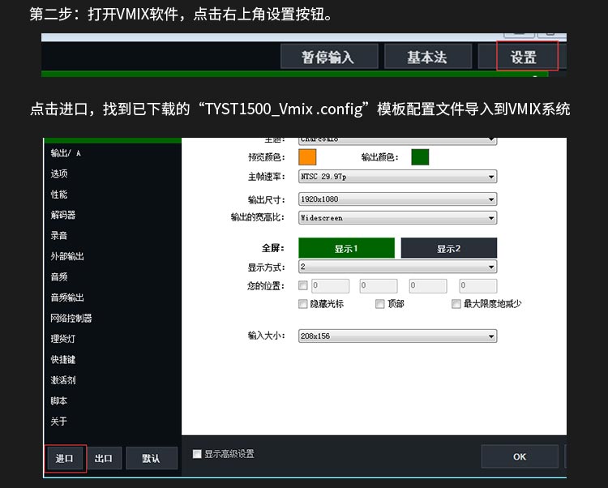
Task: Expand the 输出尺寸 1920x1080 dropdown
Action: 397,199
